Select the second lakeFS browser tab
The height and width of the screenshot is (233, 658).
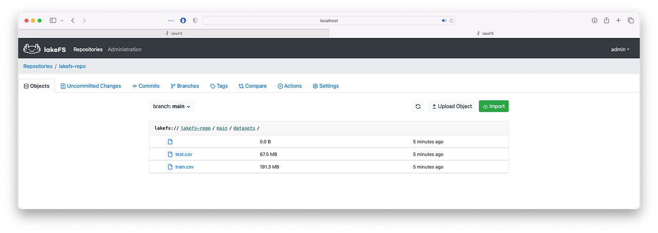click(x=485, y=33)
